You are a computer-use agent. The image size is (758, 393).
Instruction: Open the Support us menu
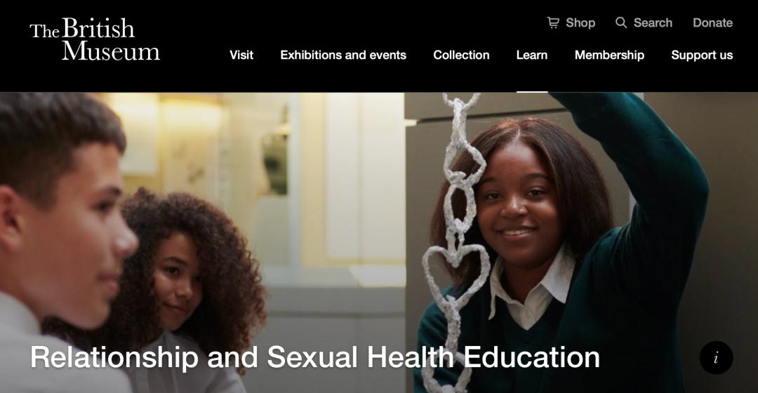702,55
